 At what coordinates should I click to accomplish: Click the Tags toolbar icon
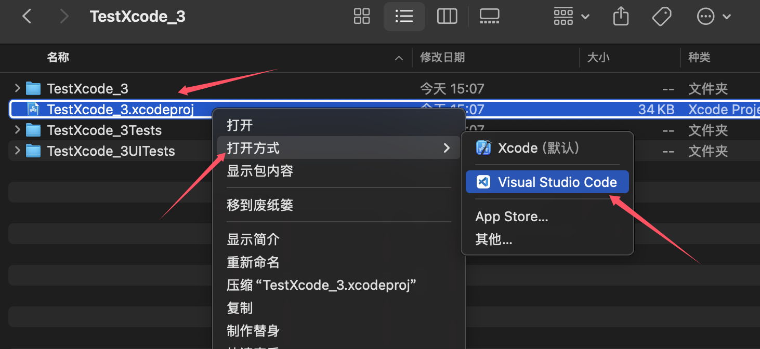[662, 17]
